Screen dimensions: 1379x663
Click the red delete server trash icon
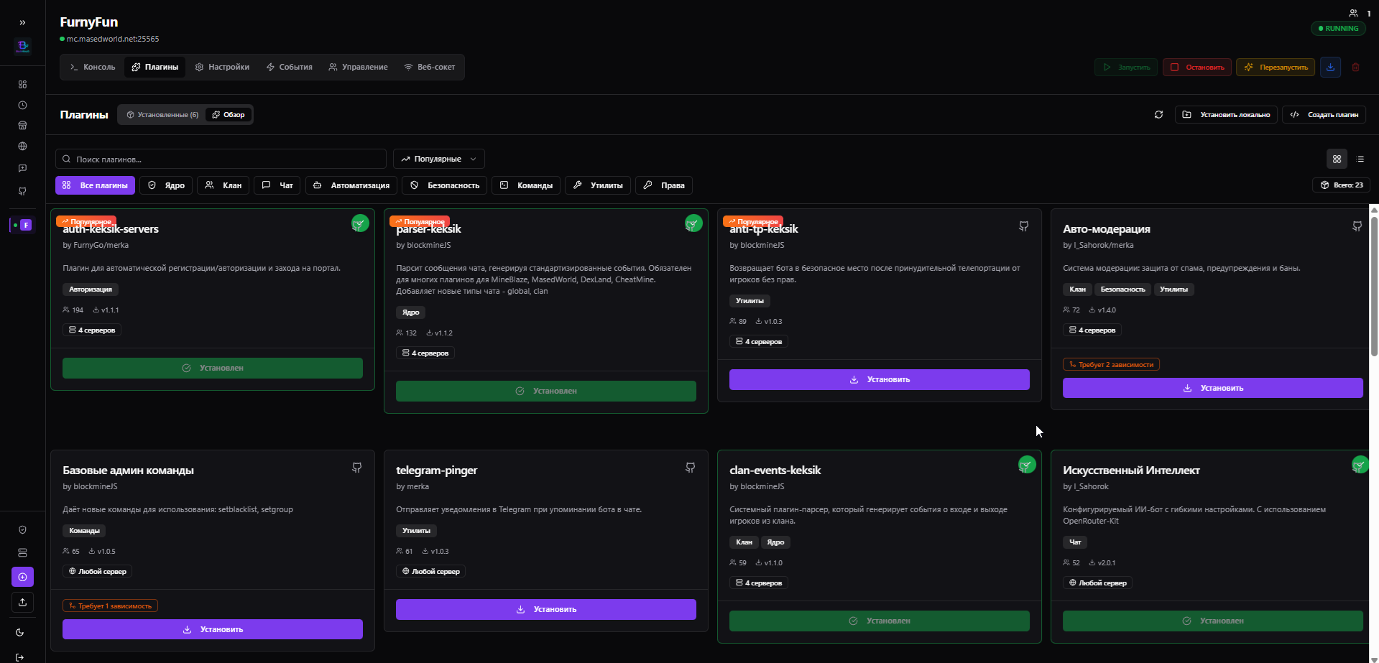click(x=1356, y=68)
